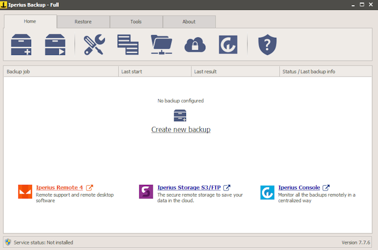The height and width of the screenshot is (250, 378).
Task: Click external link icon beside Iperius Console link
Action: click(x=326, y=188)
